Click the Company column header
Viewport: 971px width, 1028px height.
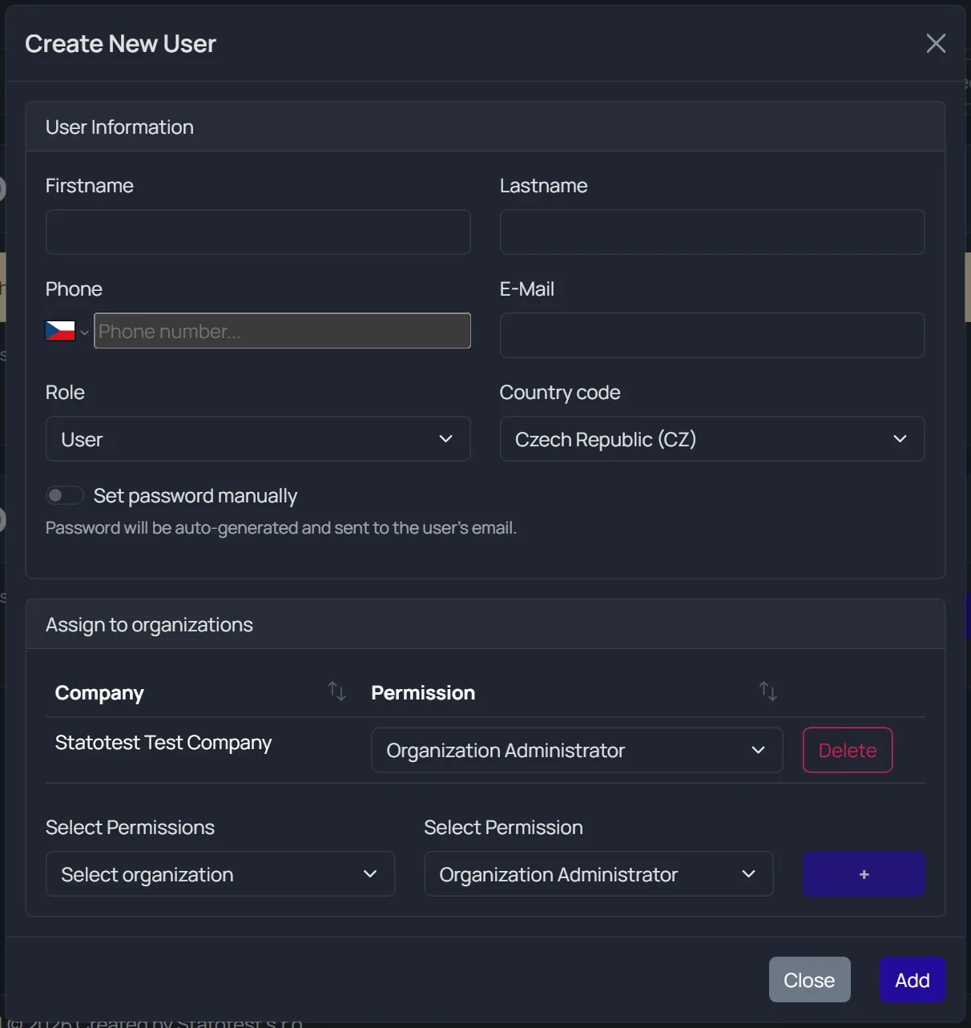[x=99, y=692]
